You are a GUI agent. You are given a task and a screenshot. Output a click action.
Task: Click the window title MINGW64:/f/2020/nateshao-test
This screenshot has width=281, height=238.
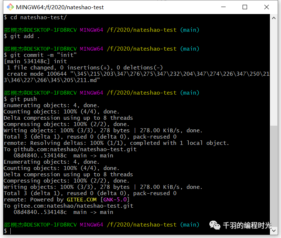60,7
